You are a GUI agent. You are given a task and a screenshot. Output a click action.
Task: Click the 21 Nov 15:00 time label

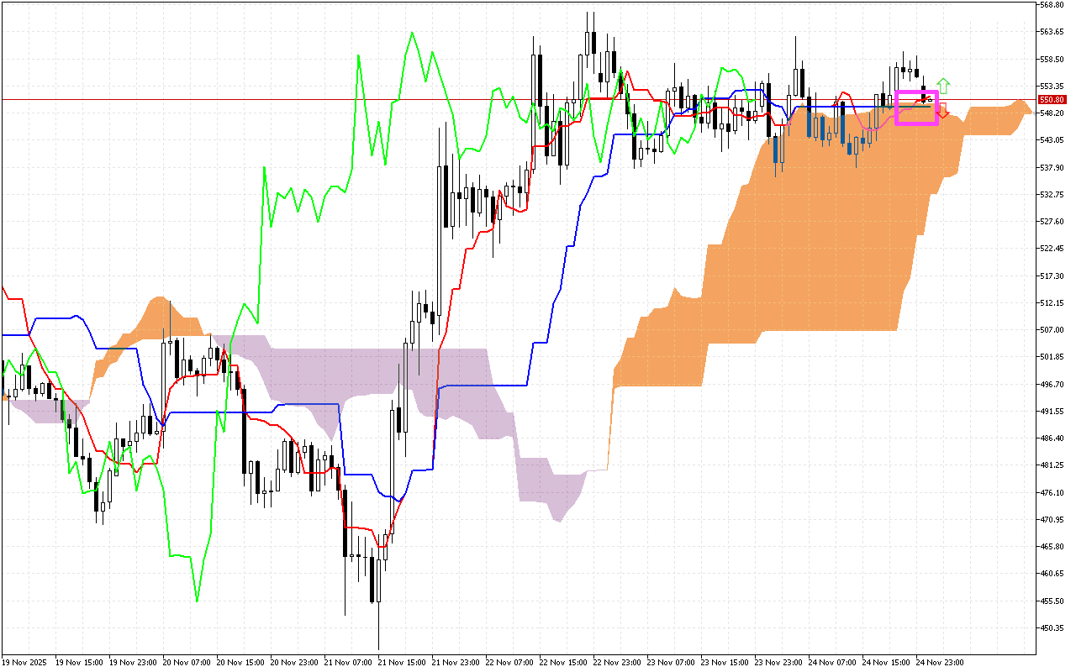tap(402, 663)
